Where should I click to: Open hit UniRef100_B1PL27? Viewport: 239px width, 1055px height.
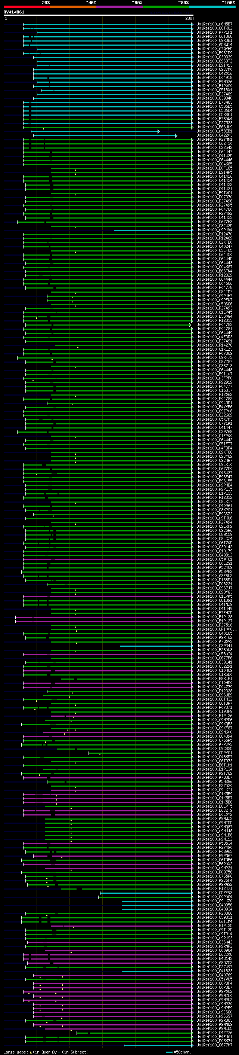tap(214, 621)
